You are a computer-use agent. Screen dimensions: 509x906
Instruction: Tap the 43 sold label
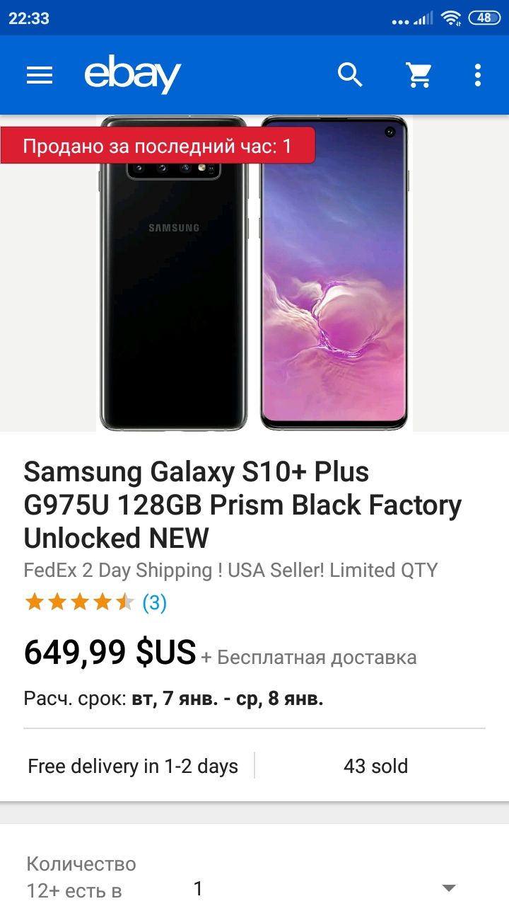(x=375, y=766)
